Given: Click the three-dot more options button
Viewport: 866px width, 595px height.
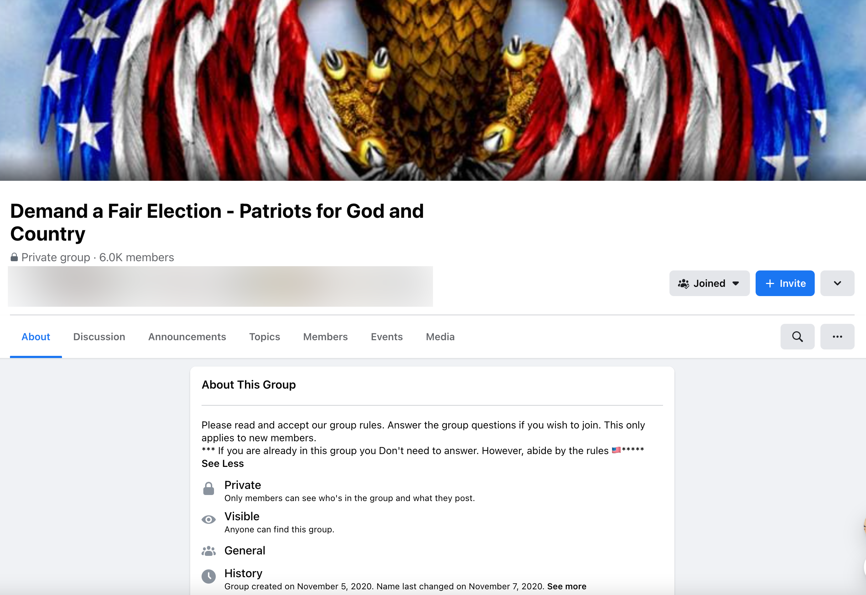Looking at the screenshot, I should [x=837, y=337].
